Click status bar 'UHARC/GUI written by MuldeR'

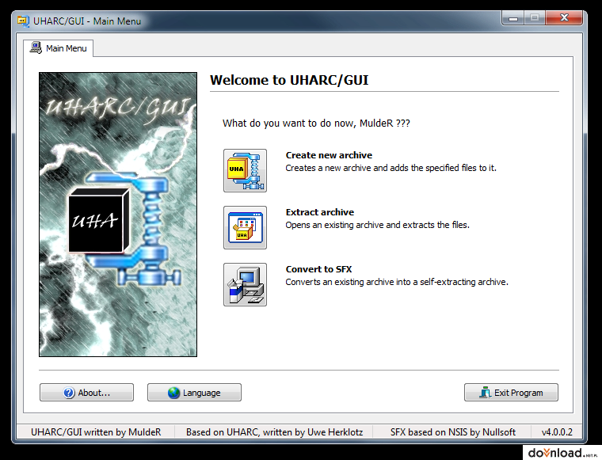96,432
